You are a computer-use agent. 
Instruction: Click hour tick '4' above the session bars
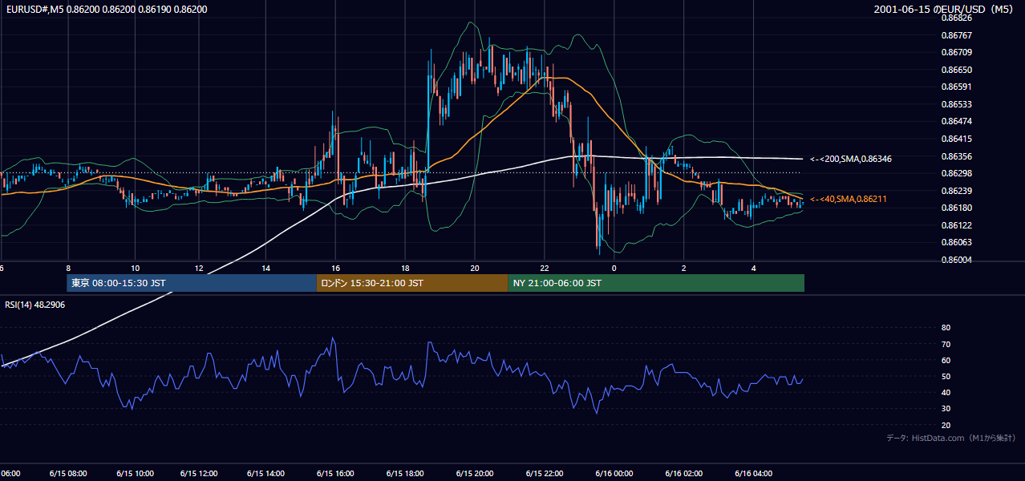tap(753, 268)
